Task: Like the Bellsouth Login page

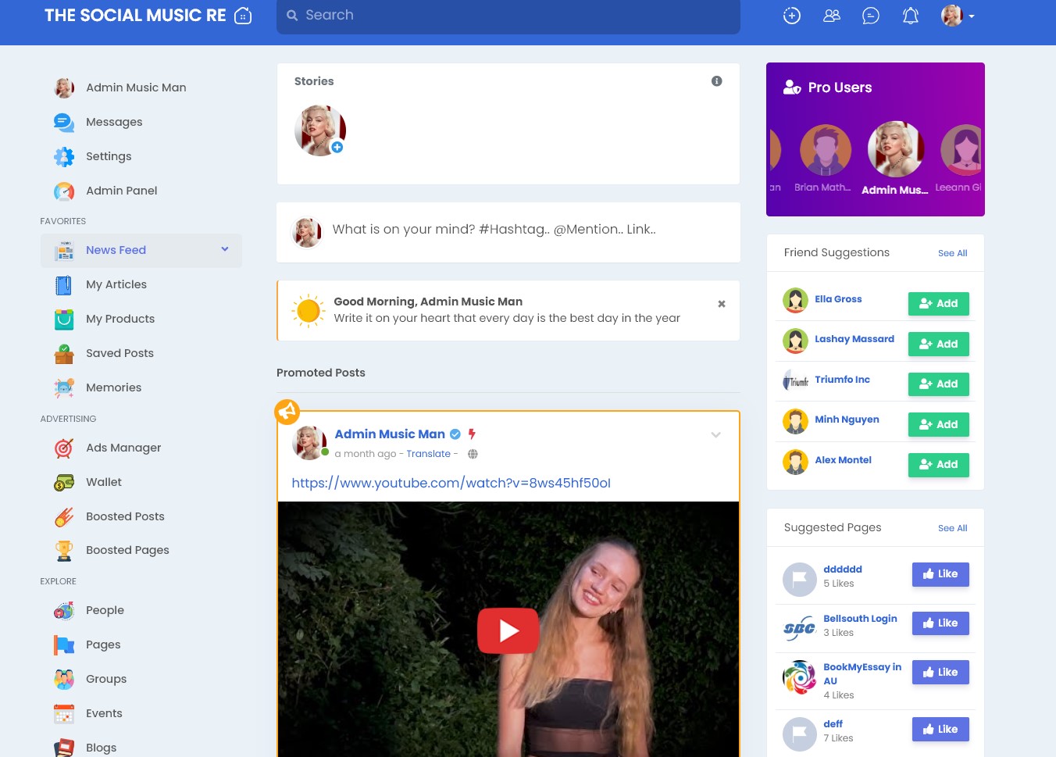Action: click(940, 623)
